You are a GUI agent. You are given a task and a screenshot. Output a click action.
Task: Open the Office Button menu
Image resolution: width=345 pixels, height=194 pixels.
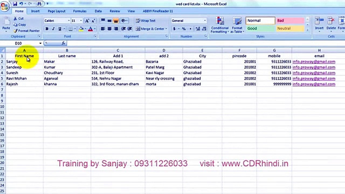point(4,7)
